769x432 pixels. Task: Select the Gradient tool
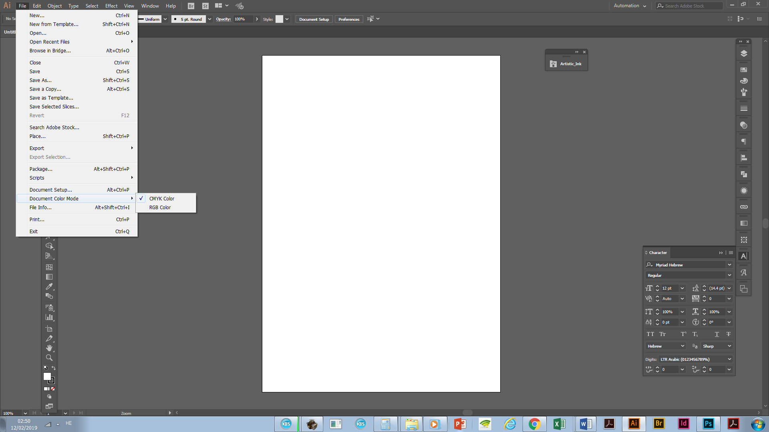(49, 277)
